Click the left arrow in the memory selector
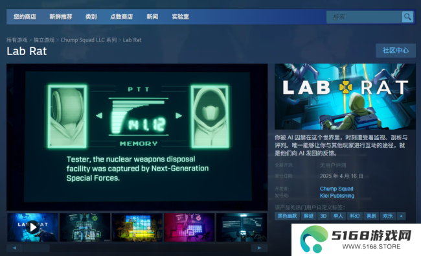 click(x=99, y=115)
